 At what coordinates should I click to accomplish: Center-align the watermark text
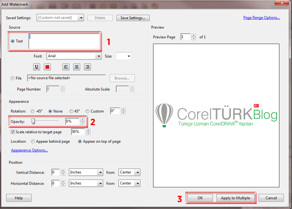point(76,67)
